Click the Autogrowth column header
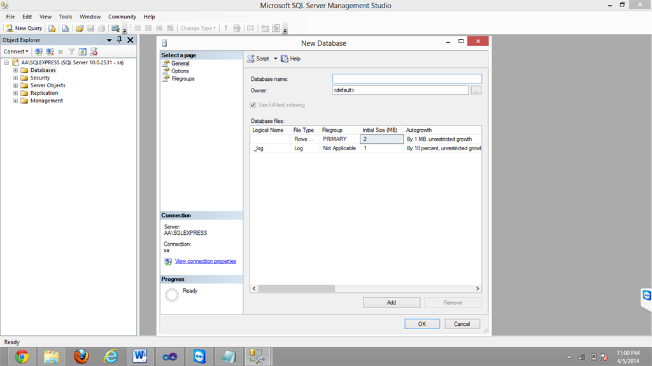652x366 pixels. [x=443, y=130]
